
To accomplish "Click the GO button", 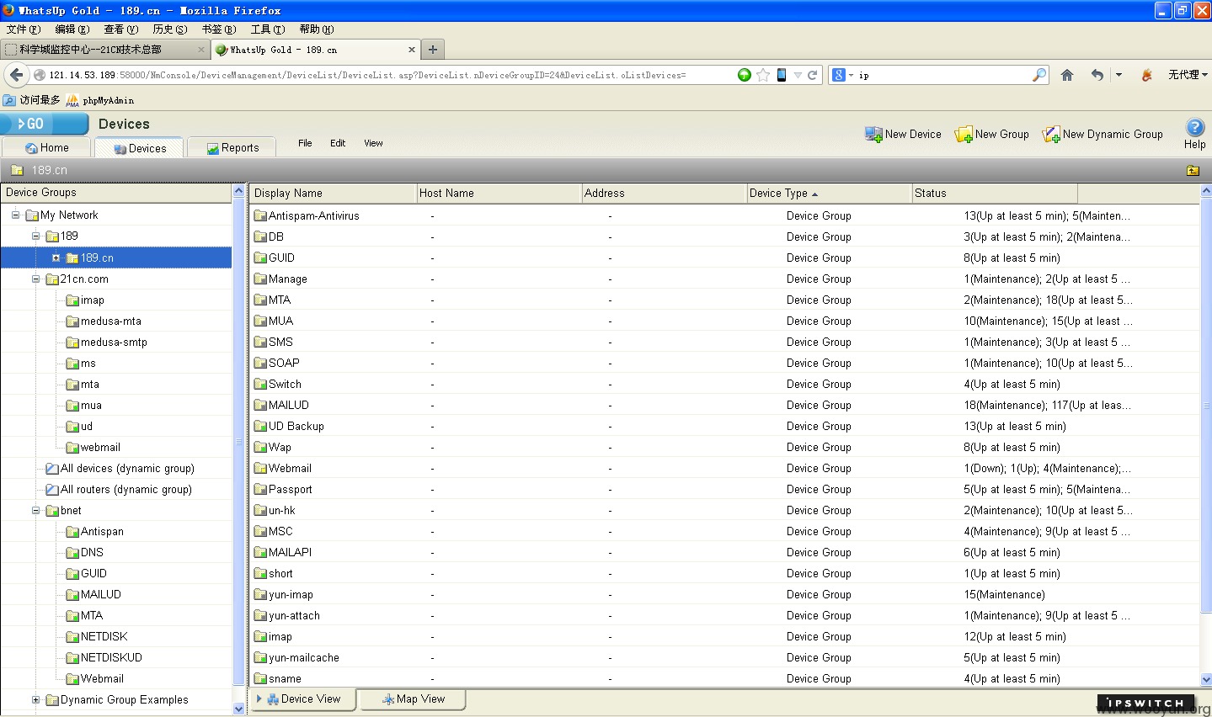I will (x=44, y=124).
